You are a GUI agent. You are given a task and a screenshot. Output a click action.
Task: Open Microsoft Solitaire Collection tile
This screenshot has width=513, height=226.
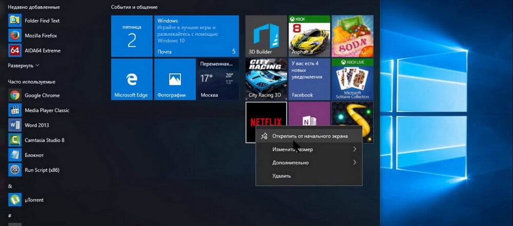point(352,79)
